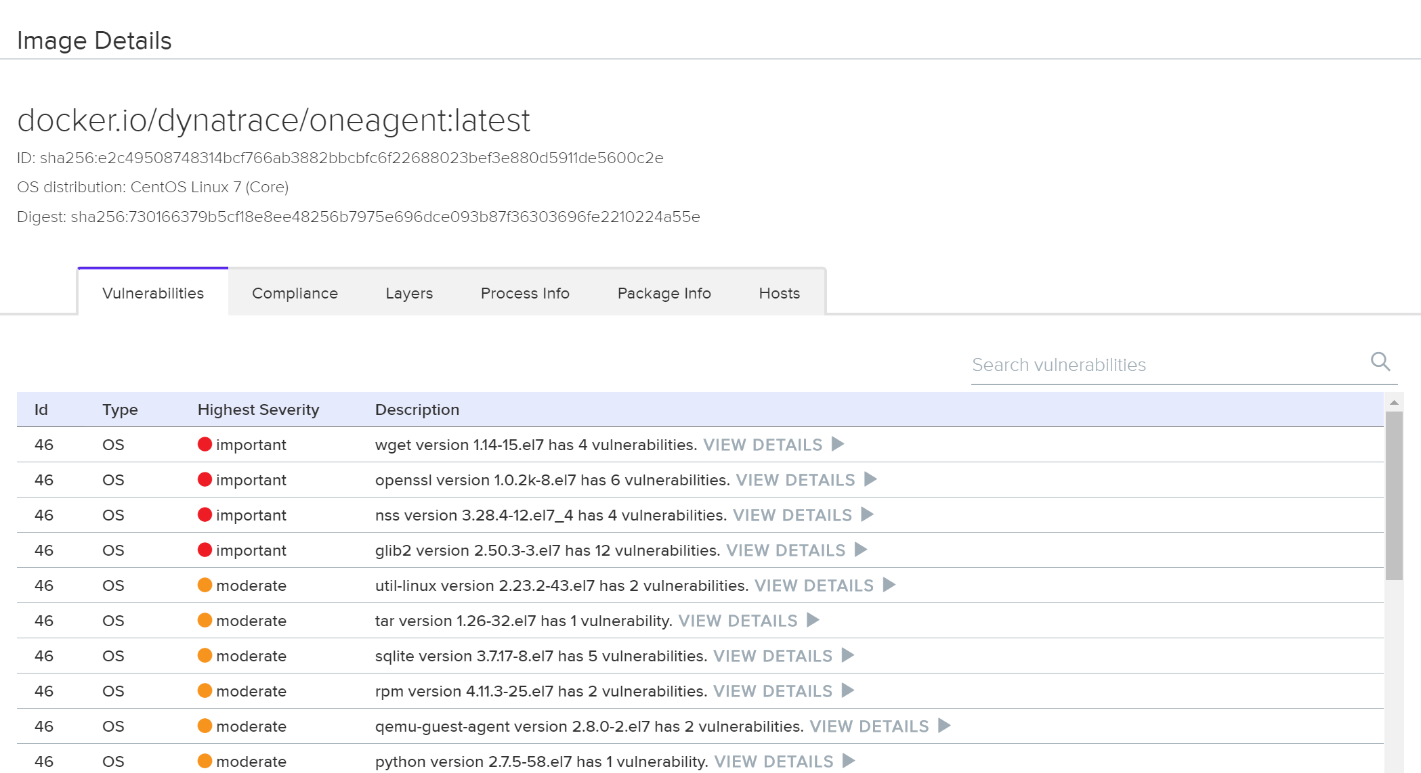1421x773 pixels.
Task: Click VIEW DETAILS for glib2 vulnerabilities
Action: [x=786, y=550]
